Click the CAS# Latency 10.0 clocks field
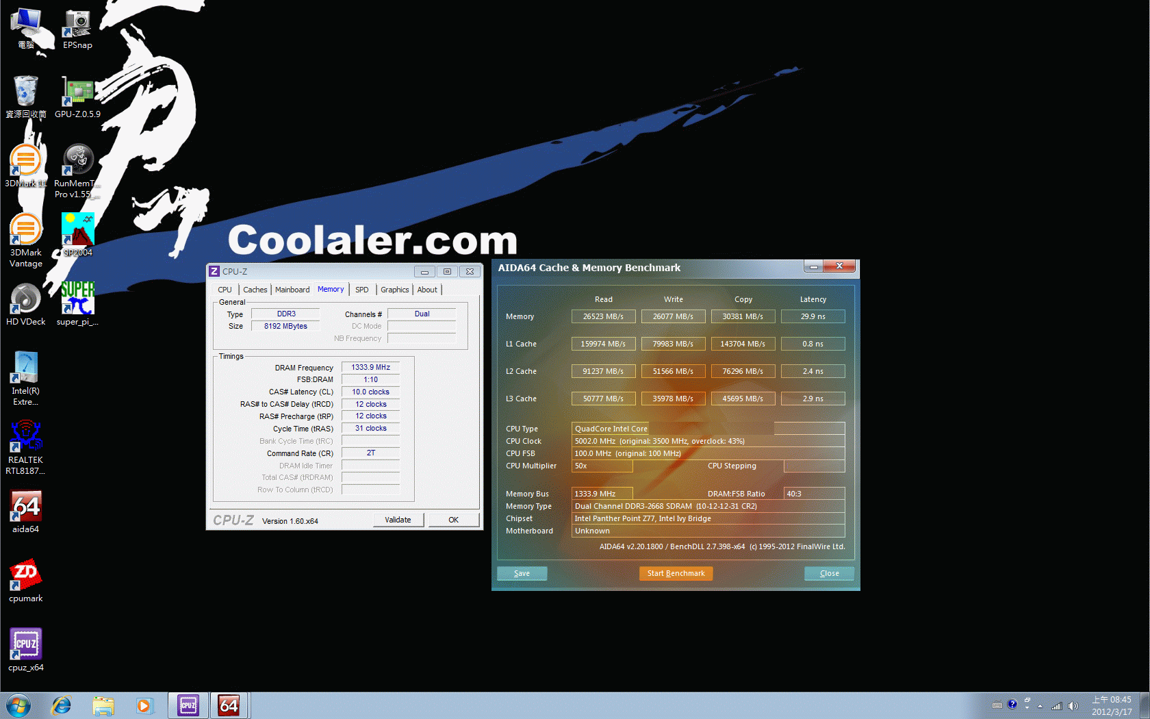This screenshot has height=719, width=1150. tap(370, 392)
